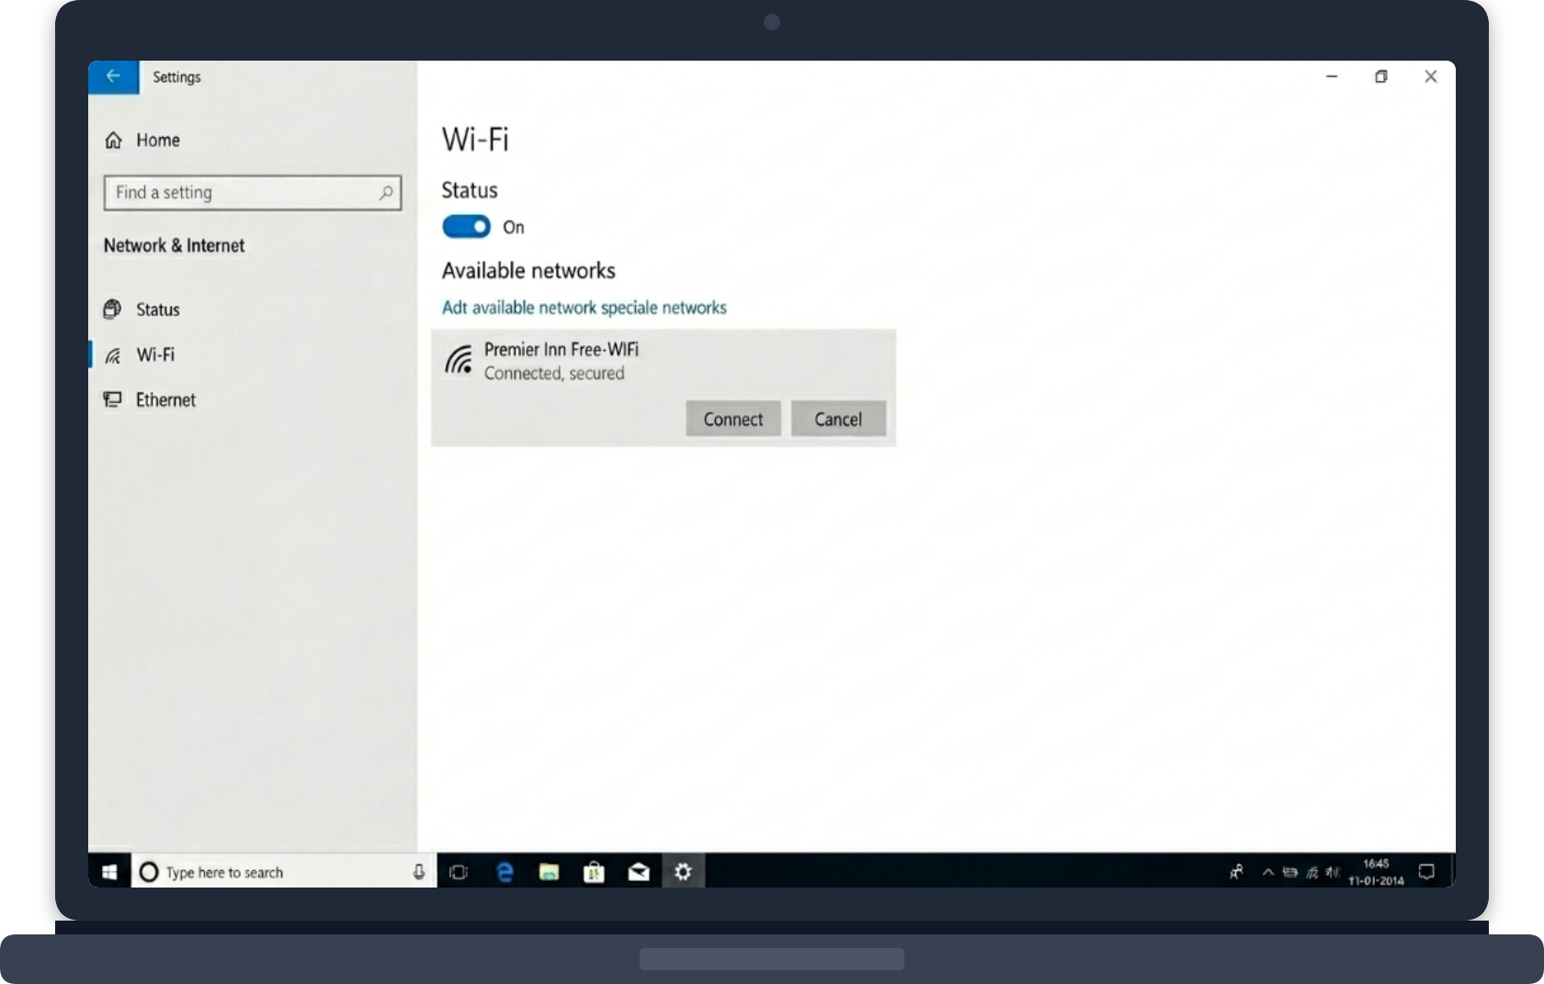Go back using the blue back arrow

pos(113,76)
